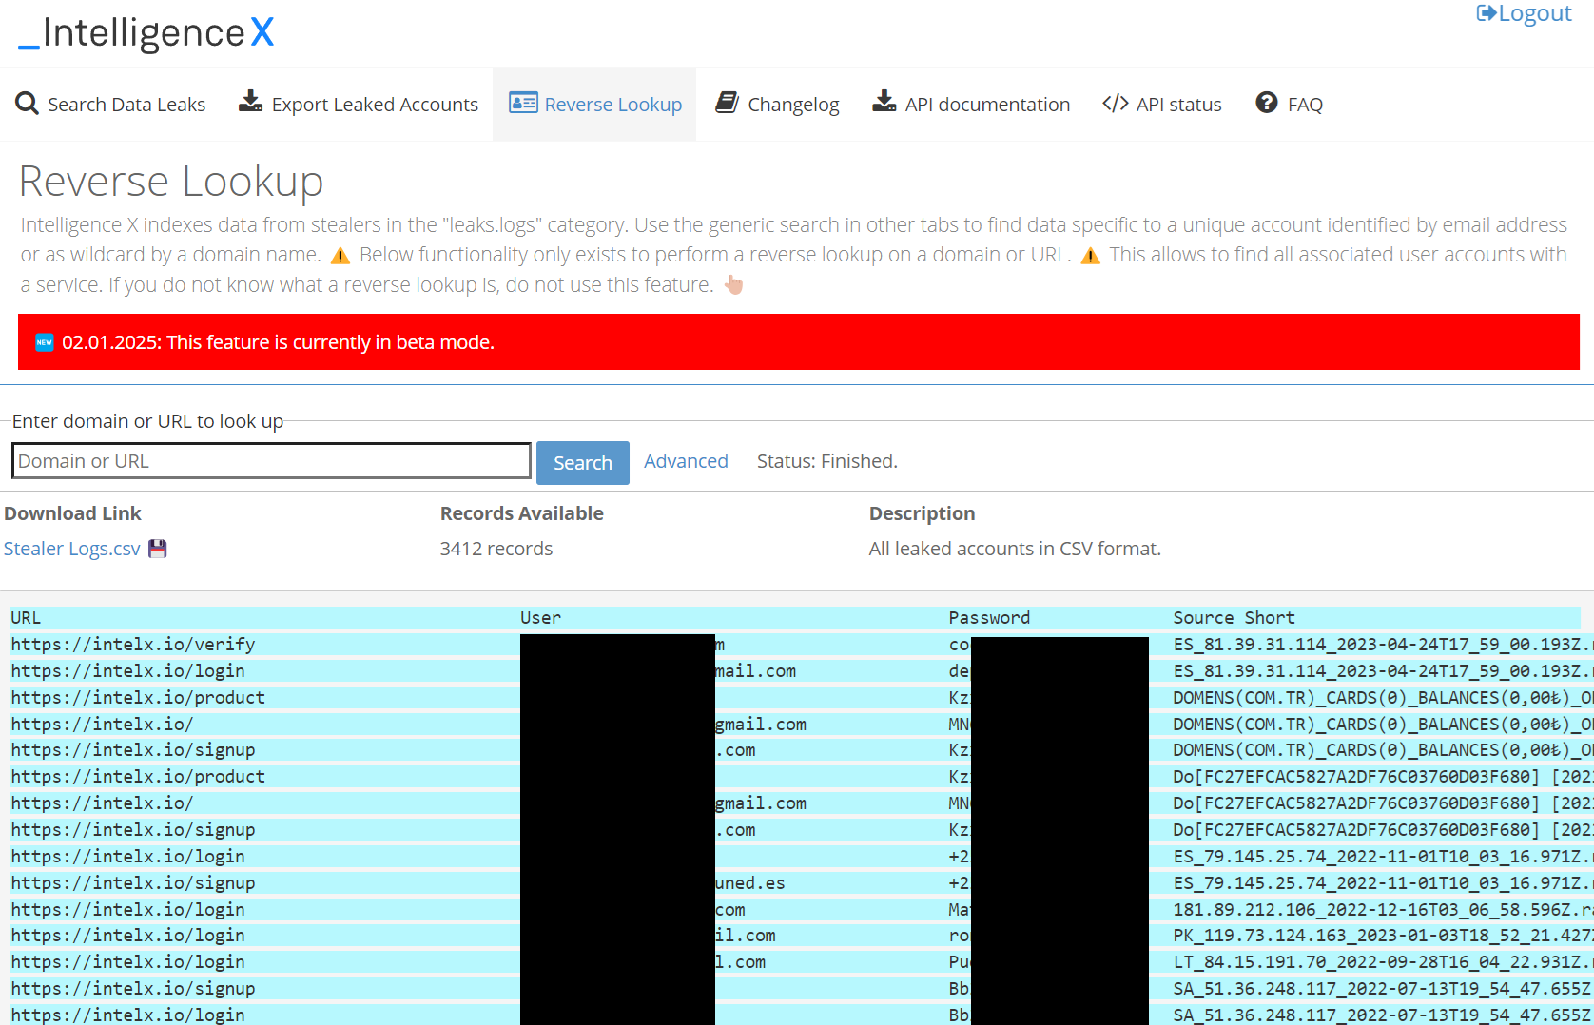Click the Changelog book icon

pyautogui.click(x=728, y=103)
